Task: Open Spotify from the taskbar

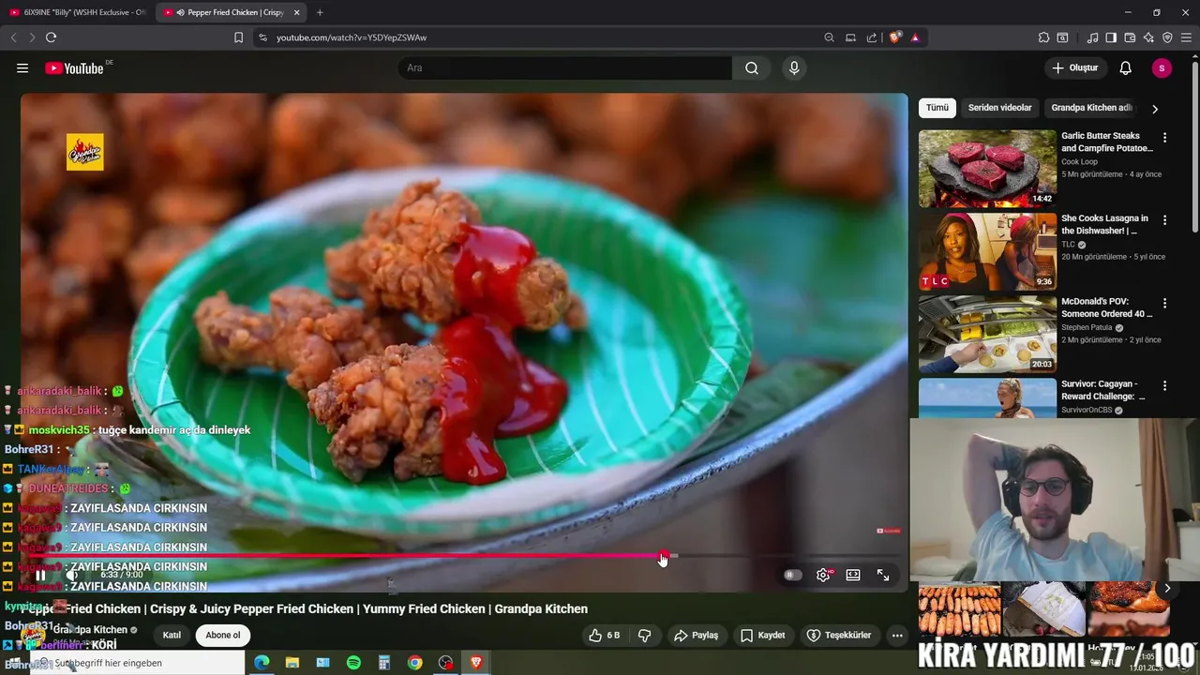Action: (x=353, y=663)
